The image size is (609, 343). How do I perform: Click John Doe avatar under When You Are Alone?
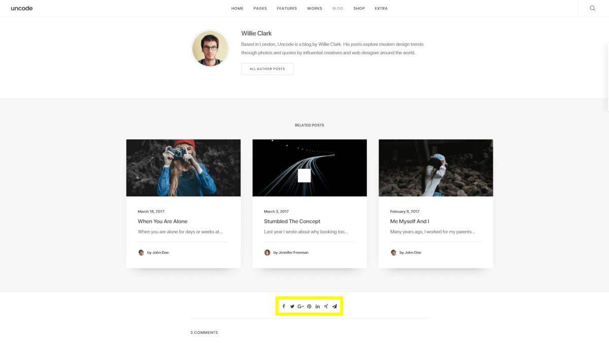tap(141, 252)
